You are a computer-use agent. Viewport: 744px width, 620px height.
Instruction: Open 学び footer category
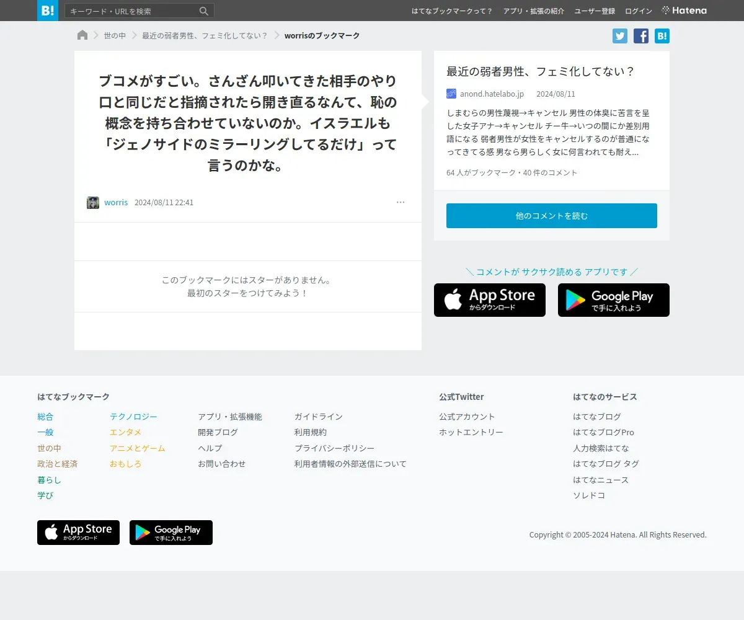(x=45, y=495)
